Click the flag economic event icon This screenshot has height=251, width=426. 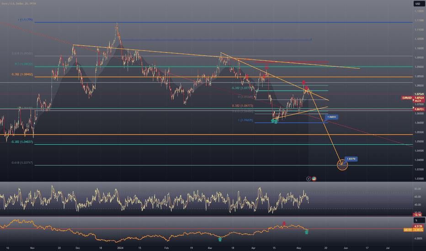(x=314, y=178)
